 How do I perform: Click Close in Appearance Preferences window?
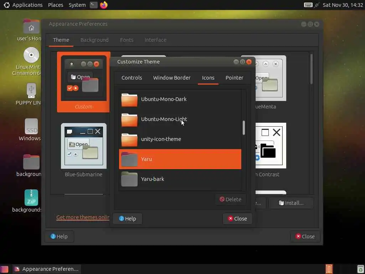pos(305,237)
